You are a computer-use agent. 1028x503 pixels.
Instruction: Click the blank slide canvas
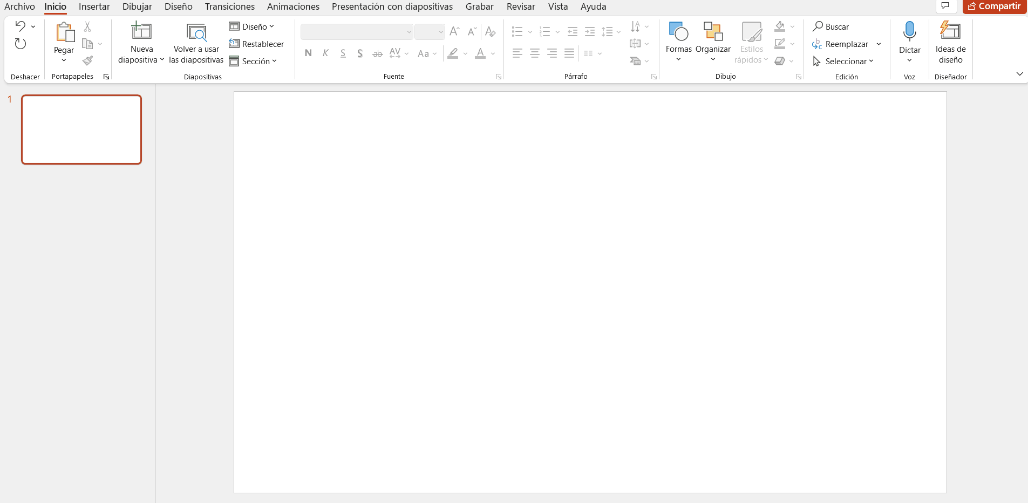point(590,292)
